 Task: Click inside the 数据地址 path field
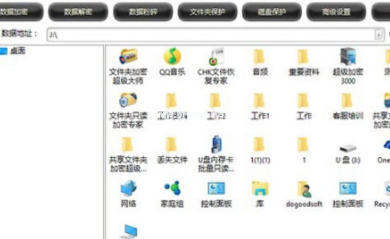(x=211, y=34)
